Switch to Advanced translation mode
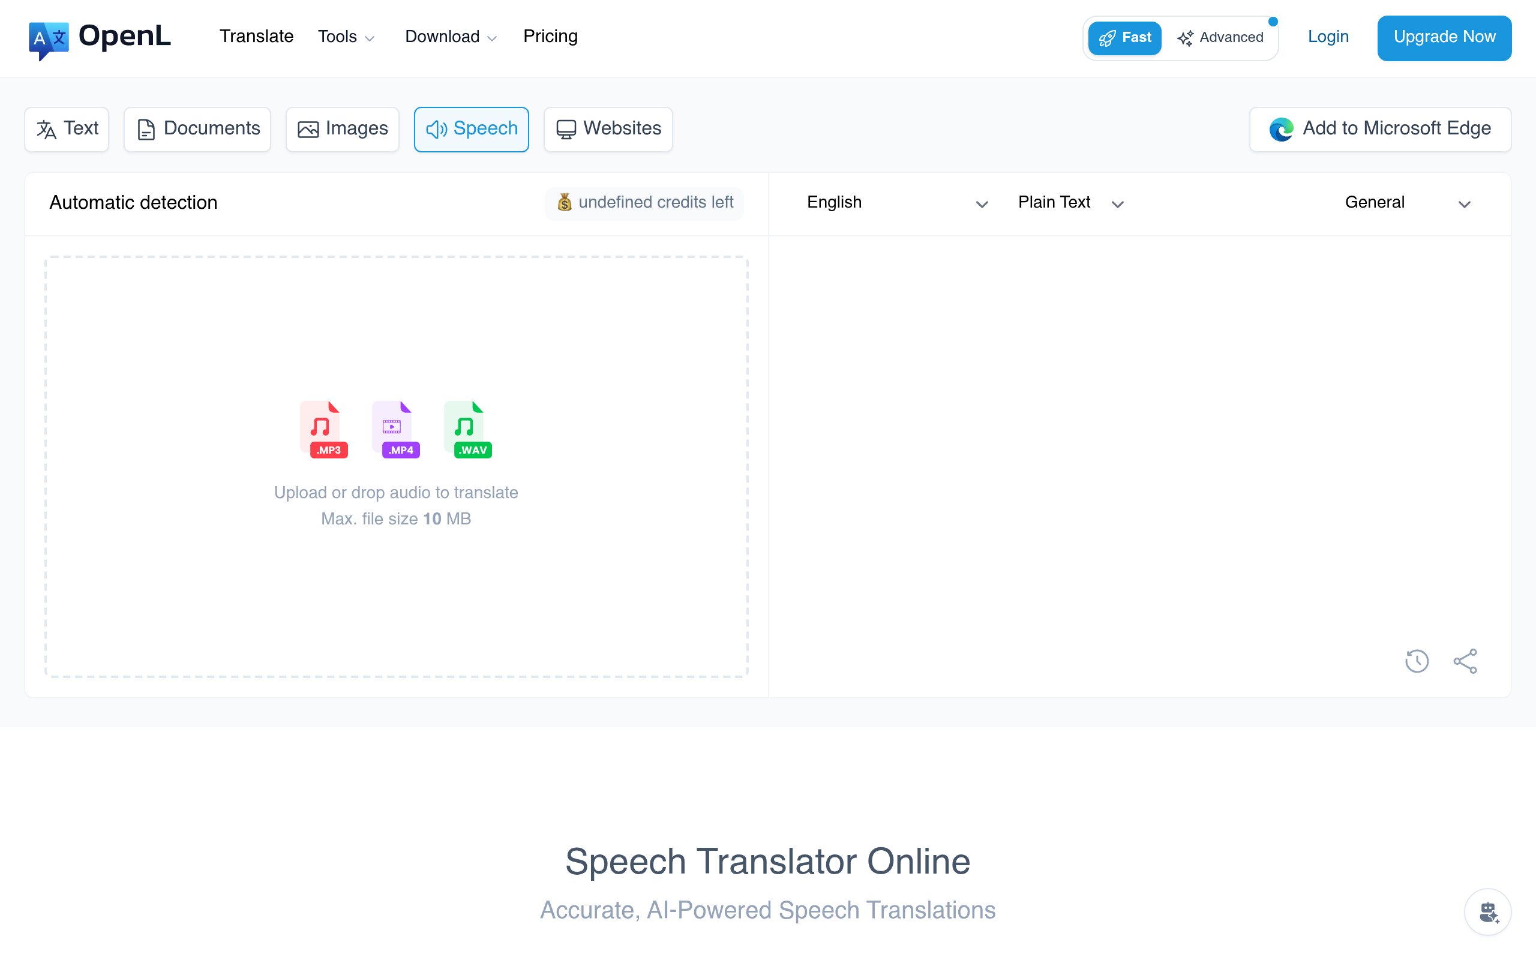1536x960 pixels. click(x=1220, y=38)
